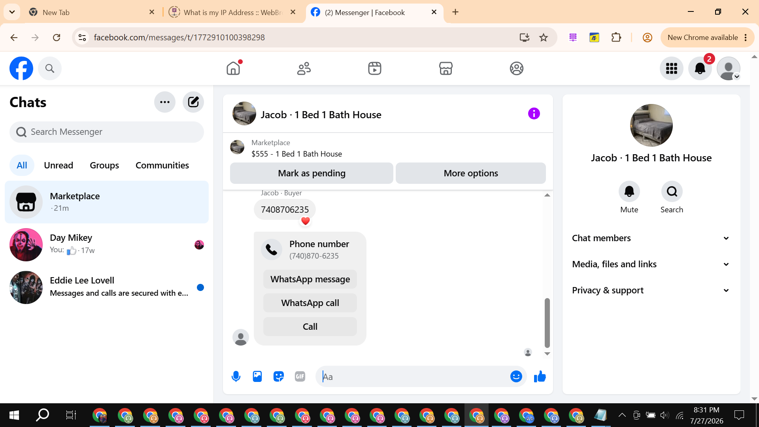Open the Facebook logo home link
This screenshot has height=427, width=759.
[21, 68]
